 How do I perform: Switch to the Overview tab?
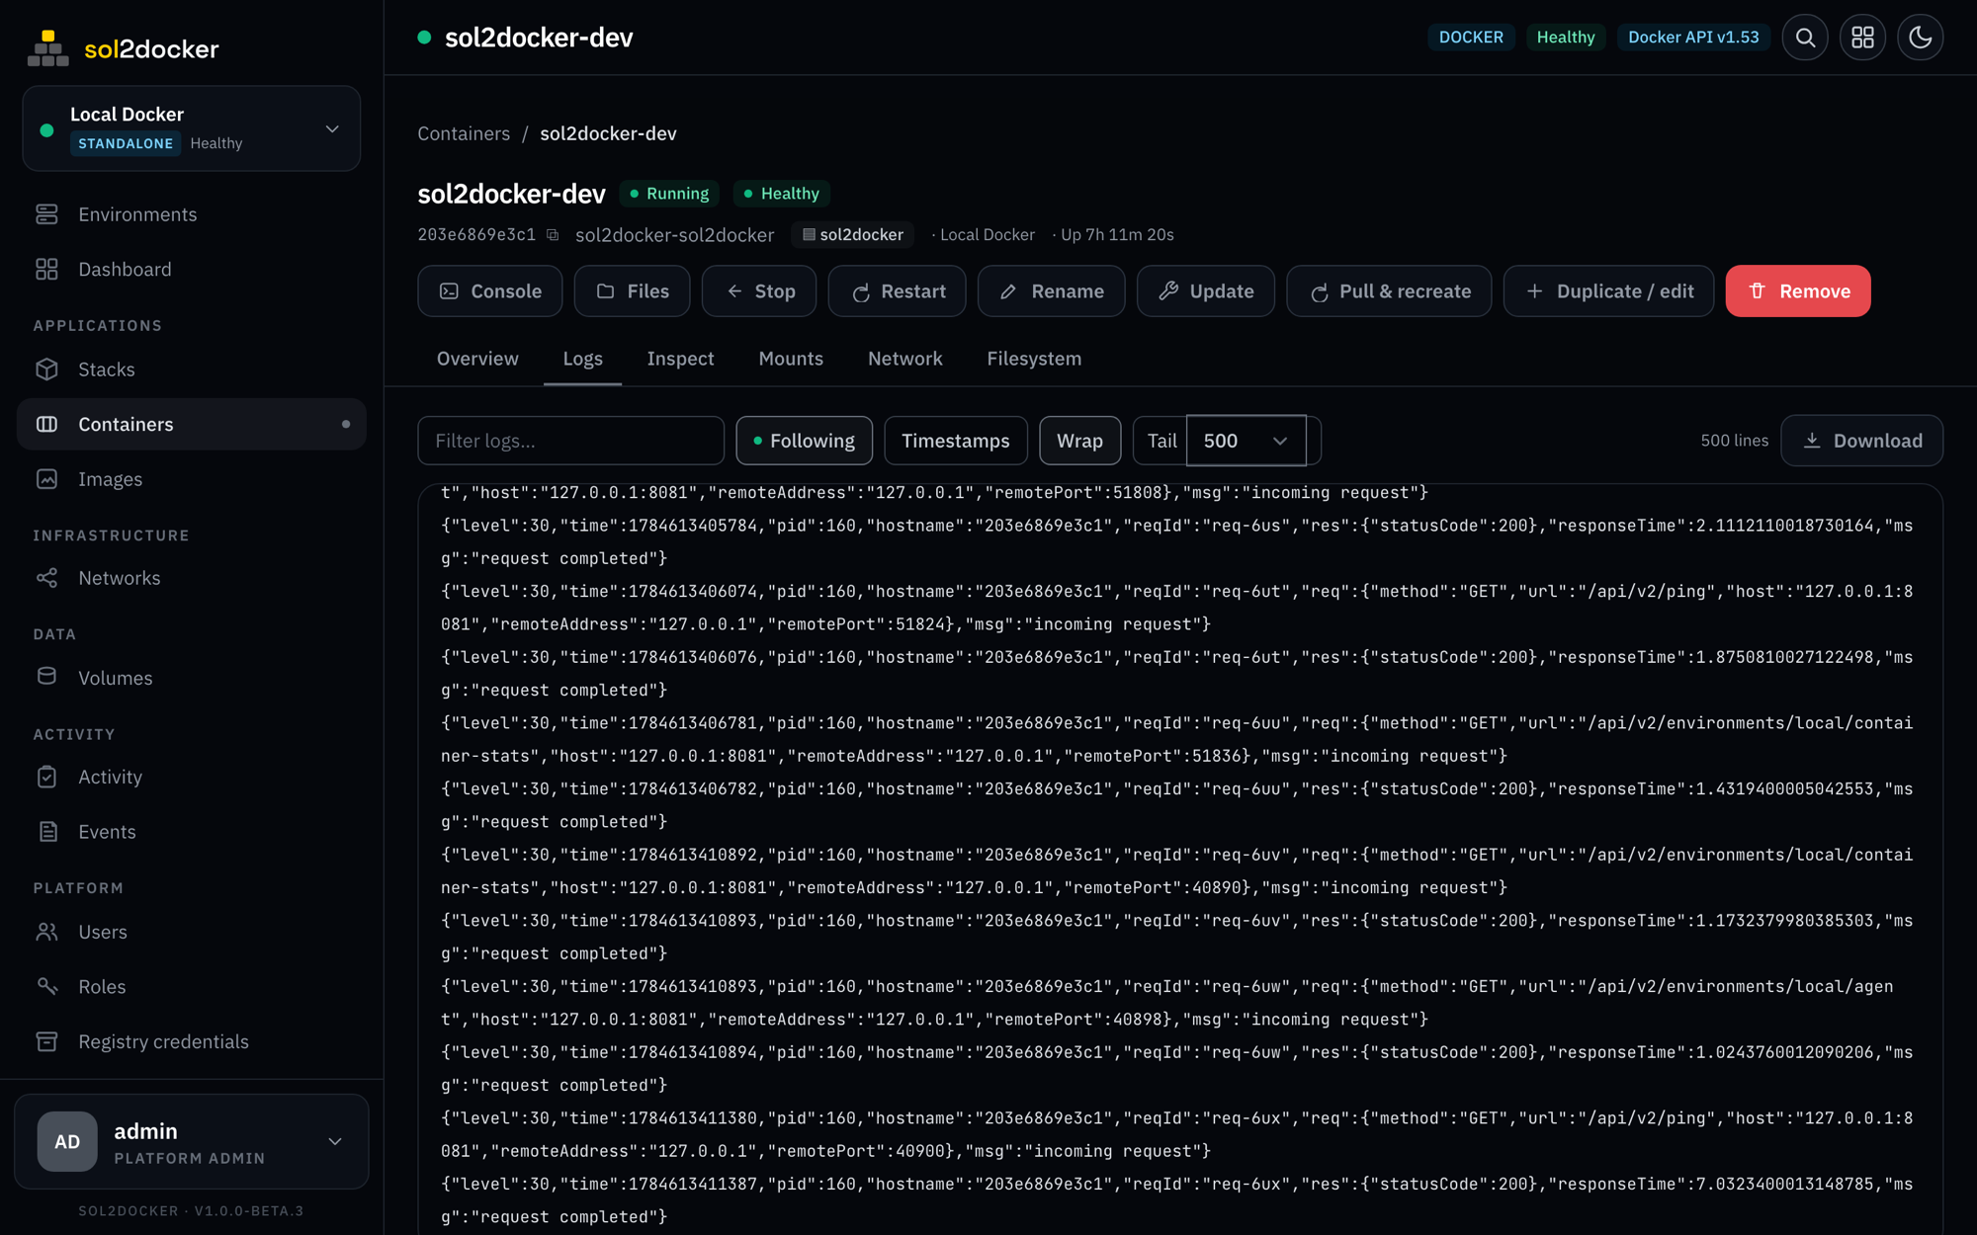tap(477, 359)
